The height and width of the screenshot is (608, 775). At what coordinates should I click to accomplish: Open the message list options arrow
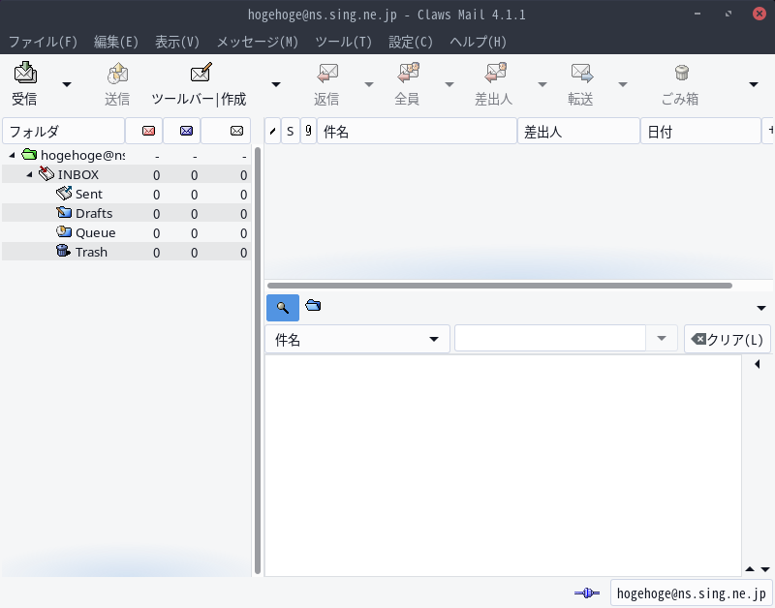point(761,308)
